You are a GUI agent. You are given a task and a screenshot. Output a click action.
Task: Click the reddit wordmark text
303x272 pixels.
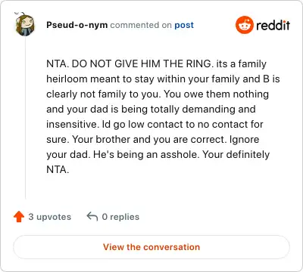point(273,25)
